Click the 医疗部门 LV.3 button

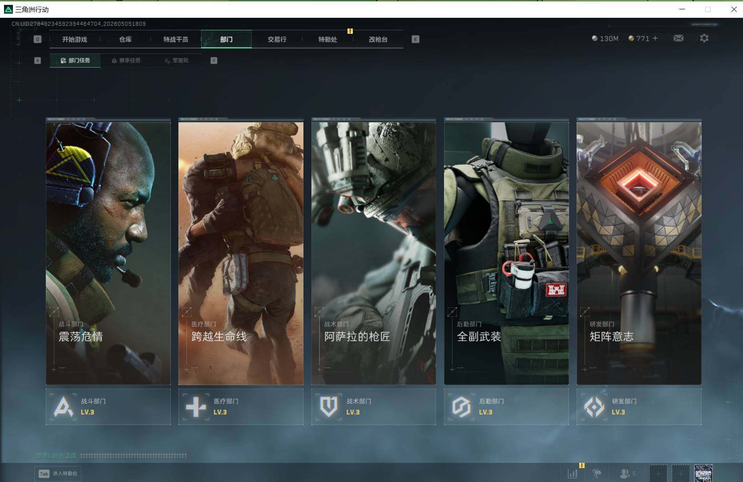[x=241, y=407]
